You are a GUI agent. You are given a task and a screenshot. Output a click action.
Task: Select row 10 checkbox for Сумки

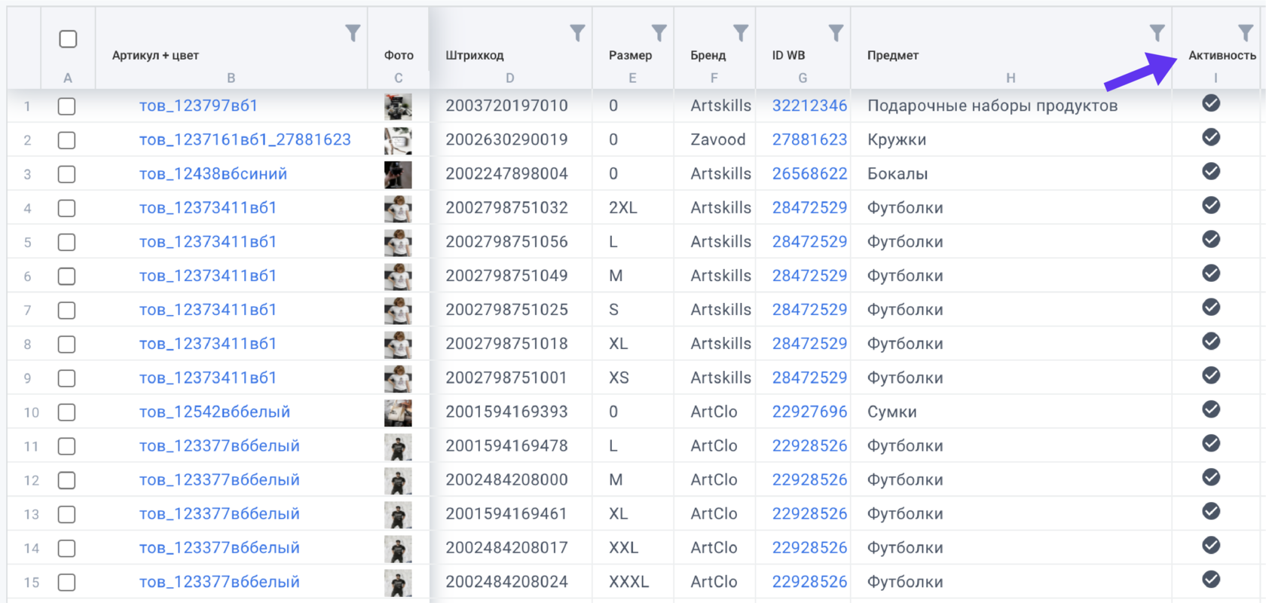[x=67, y=412]
